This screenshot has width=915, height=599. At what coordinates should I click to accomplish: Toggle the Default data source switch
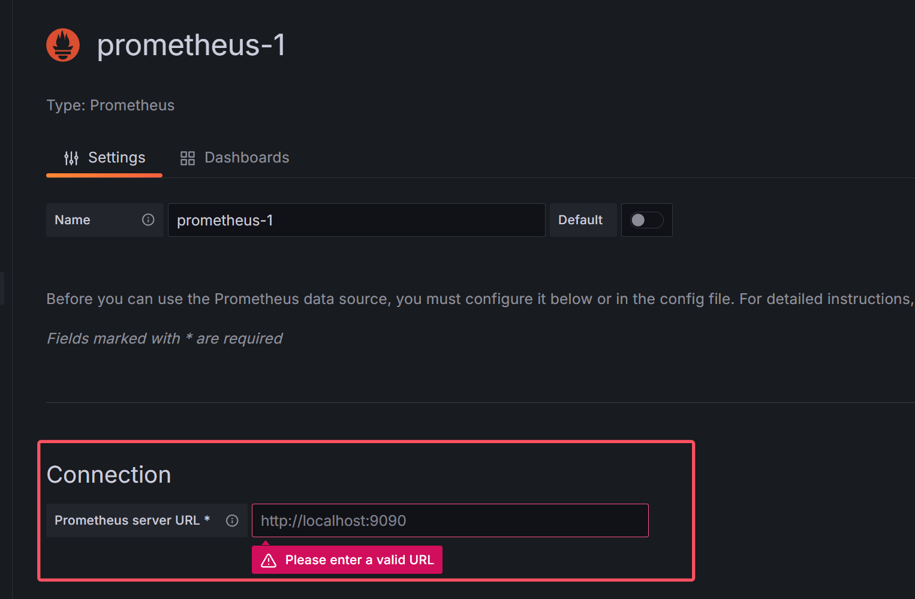coord(646,220)
